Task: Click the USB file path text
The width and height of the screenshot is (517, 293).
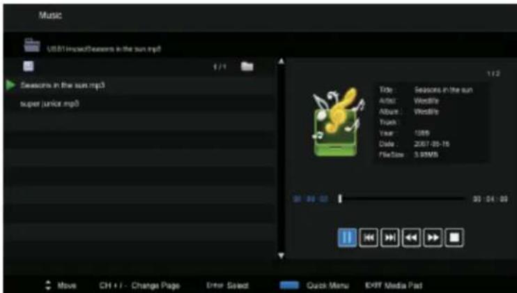Action: coord(104,49)
